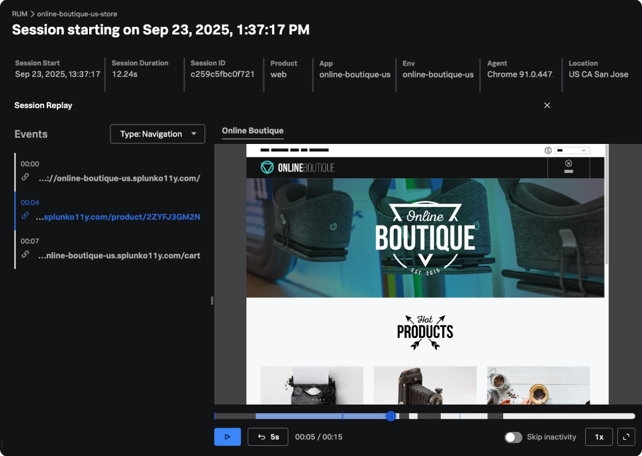Screen dimensions: 642x456
Task: Open online-boutique-us-store breadcrumb
Action: tap(77, 14)
